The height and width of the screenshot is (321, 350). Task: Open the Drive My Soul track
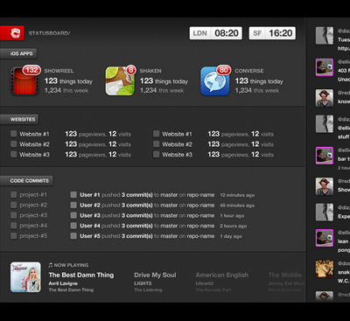point(155,275)
